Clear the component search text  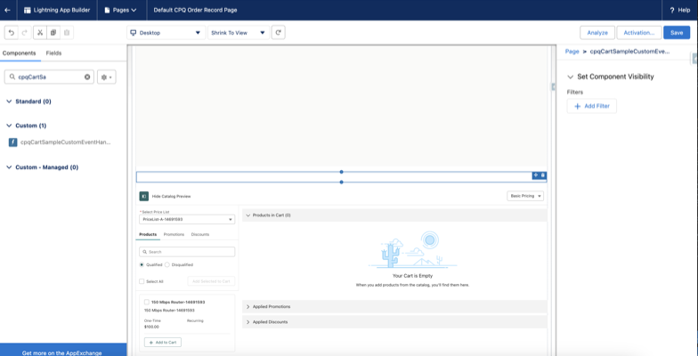[87, 77]
